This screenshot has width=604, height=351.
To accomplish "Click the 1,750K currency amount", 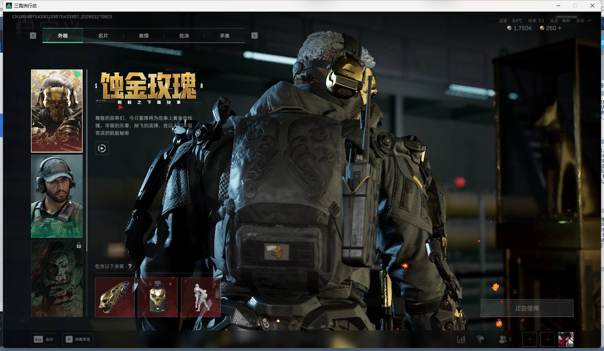I will (x=523, y=28).
